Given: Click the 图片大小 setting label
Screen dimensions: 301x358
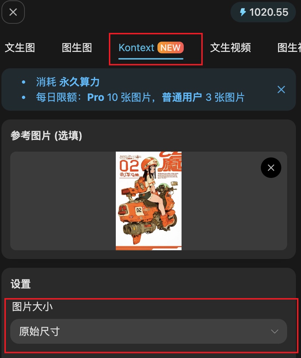Looking at the screenshot, I should (33, 306).
